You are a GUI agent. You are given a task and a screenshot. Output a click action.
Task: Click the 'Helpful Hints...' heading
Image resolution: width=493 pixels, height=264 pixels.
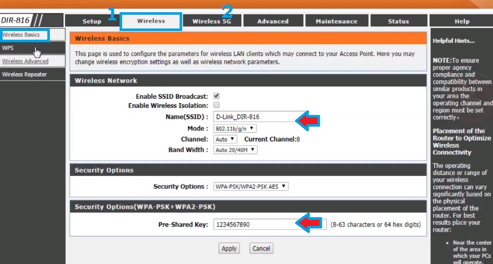click(454, 41)
